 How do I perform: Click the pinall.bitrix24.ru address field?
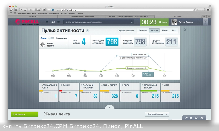click(x=123, y=10)
